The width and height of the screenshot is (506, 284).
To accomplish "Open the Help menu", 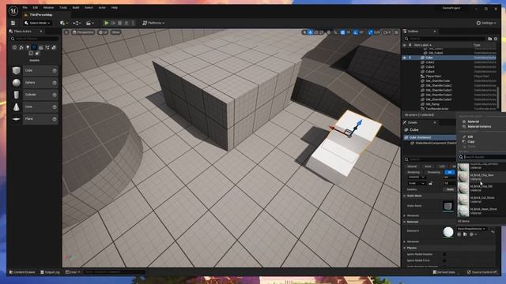I will click(x=115, y=7).
